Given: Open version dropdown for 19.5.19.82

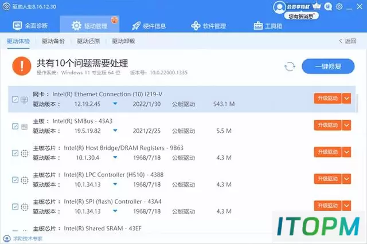Looking at the screenshot, I should click(x=115, y=131).
